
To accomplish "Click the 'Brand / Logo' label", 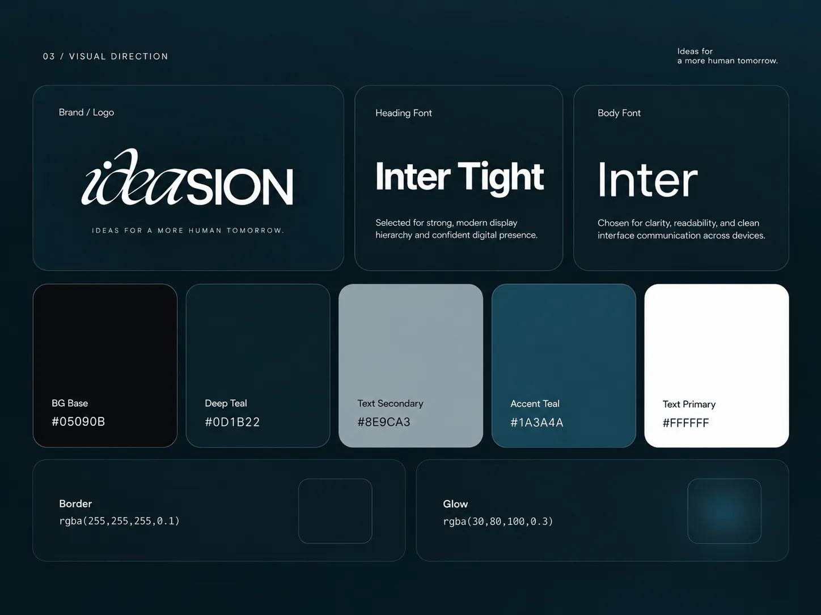I will point(86,112).
